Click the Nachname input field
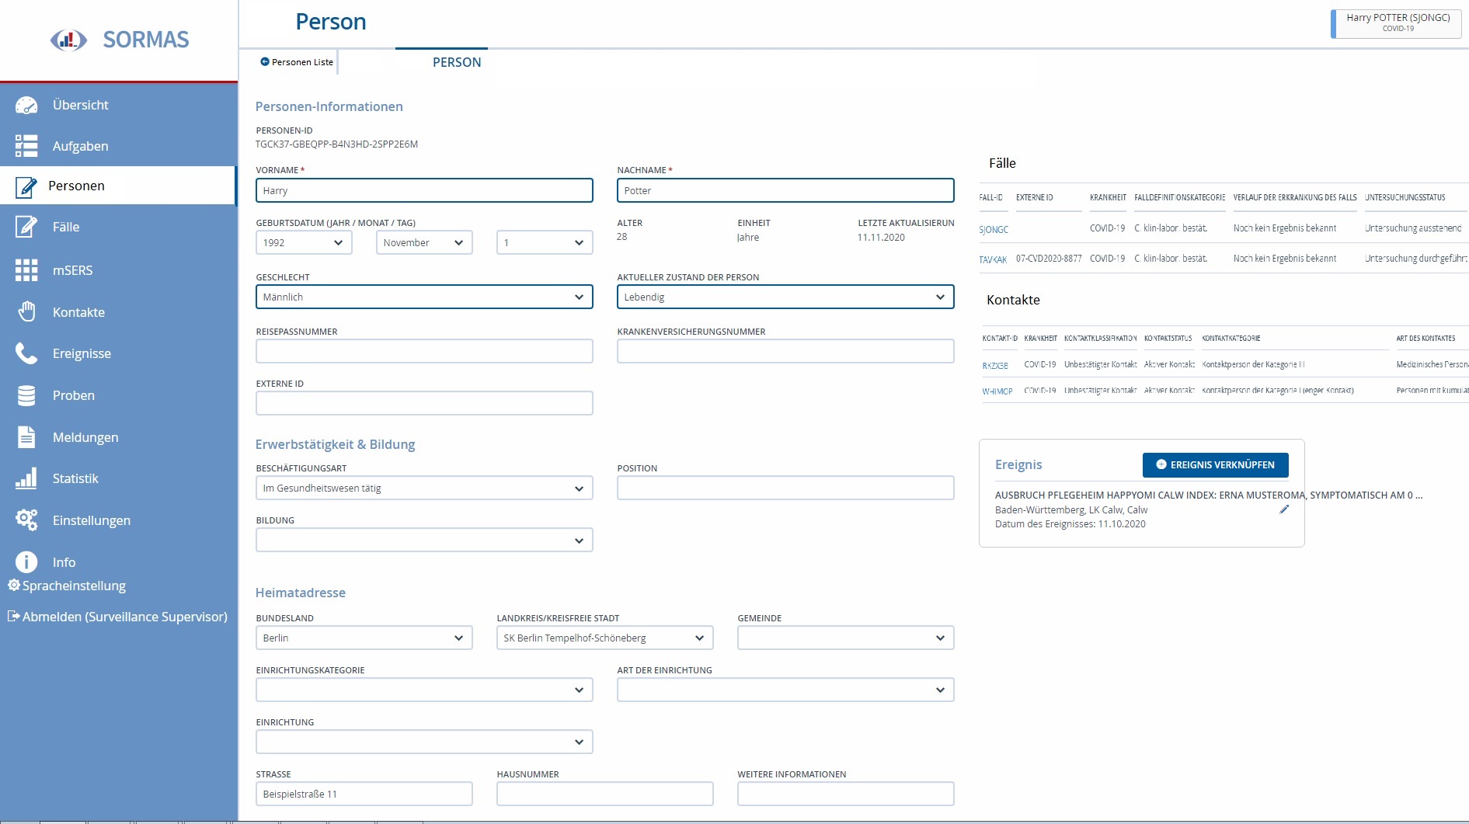 coord(785,190)
